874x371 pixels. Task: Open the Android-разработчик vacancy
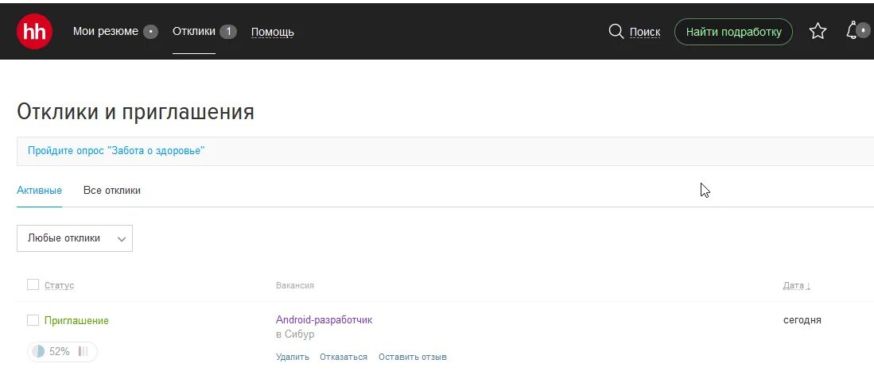(x=324, y=319)
